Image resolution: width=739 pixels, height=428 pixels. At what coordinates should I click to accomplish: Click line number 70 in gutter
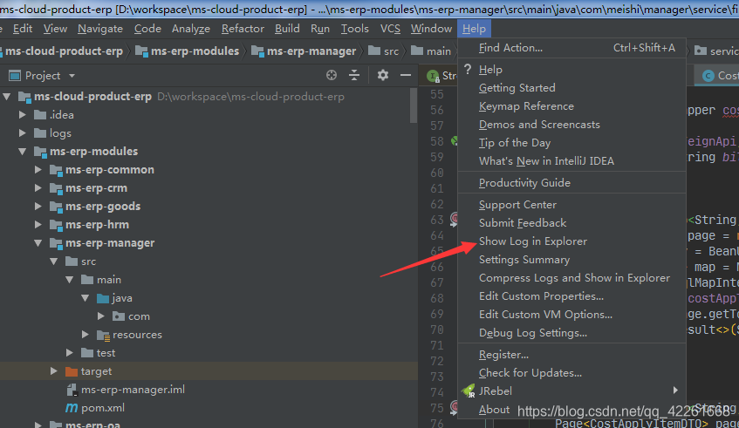pos(437,329)
